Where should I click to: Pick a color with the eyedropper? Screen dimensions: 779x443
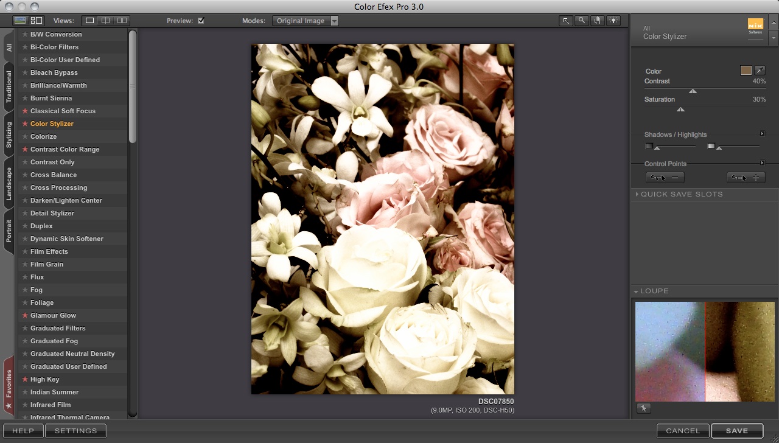click(760, 71)
